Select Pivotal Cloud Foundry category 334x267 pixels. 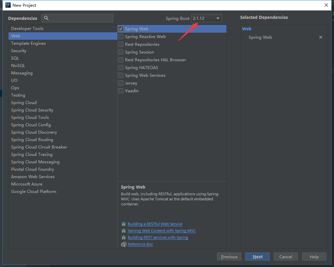(63, 169)
